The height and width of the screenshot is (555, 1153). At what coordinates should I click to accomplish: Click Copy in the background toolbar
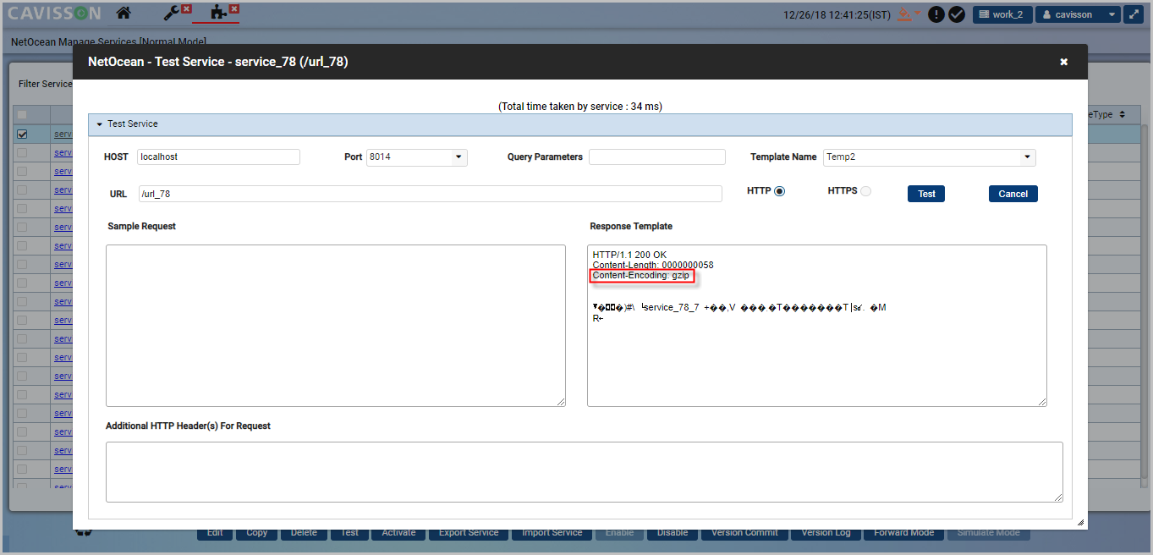coord(256,534)
